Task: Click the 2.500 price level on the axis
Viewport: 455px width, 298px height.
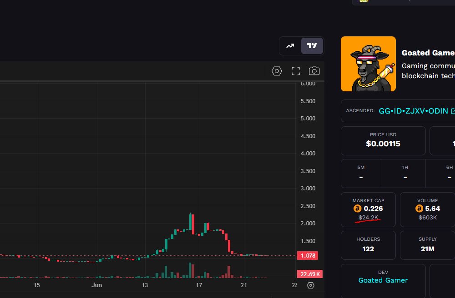Action: pyautogui.click(x=308, y=206)
